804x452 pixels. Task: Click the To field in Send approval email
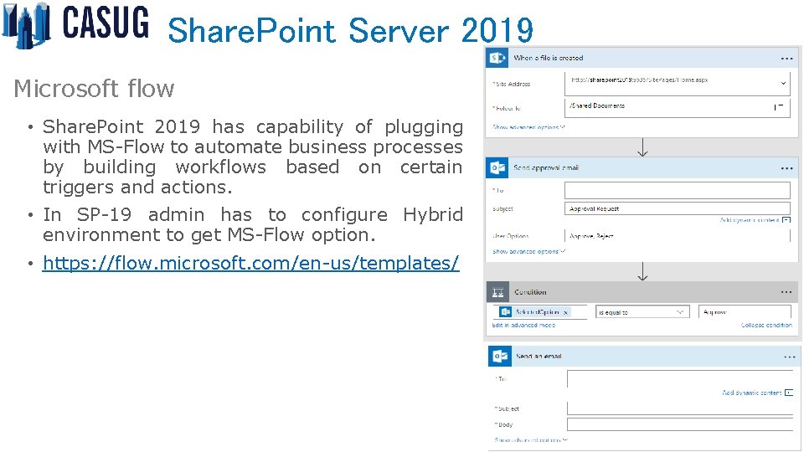pyautogui.click(x=677, y=190)
